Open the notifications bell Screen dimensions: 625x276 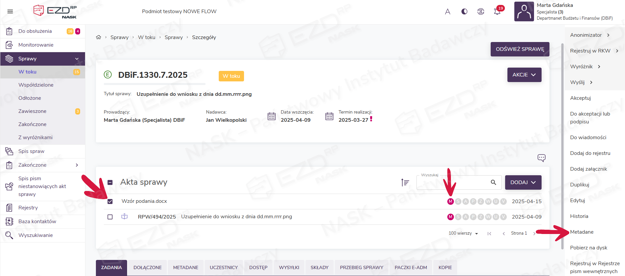497,11
